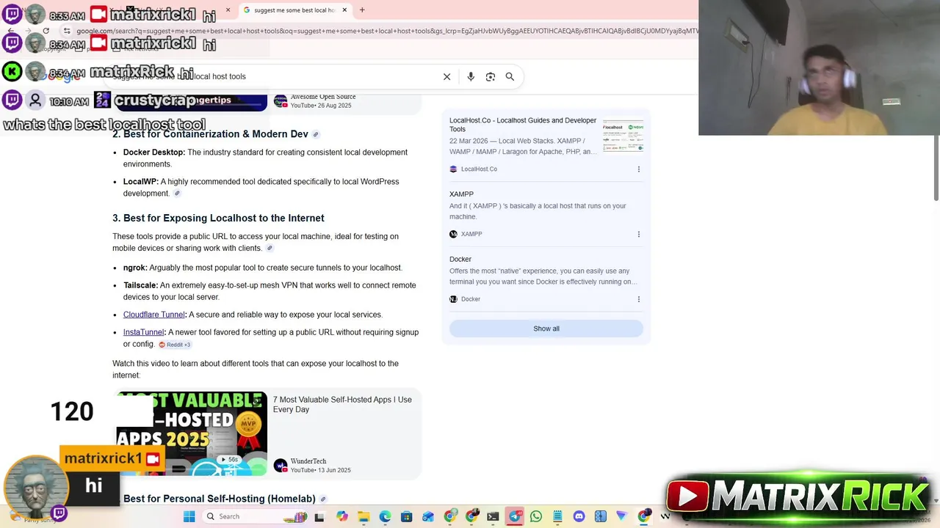
Task: Open site information icon in address bar
Action: pos(67,31)
